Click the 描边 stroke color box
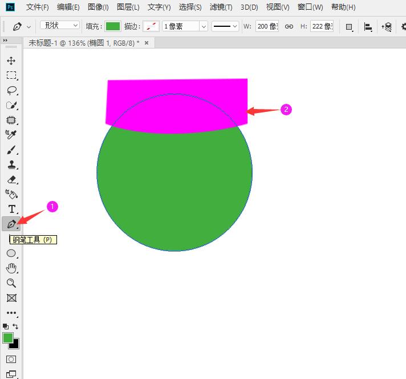This screenshot has height=379, width=406. 151,26
